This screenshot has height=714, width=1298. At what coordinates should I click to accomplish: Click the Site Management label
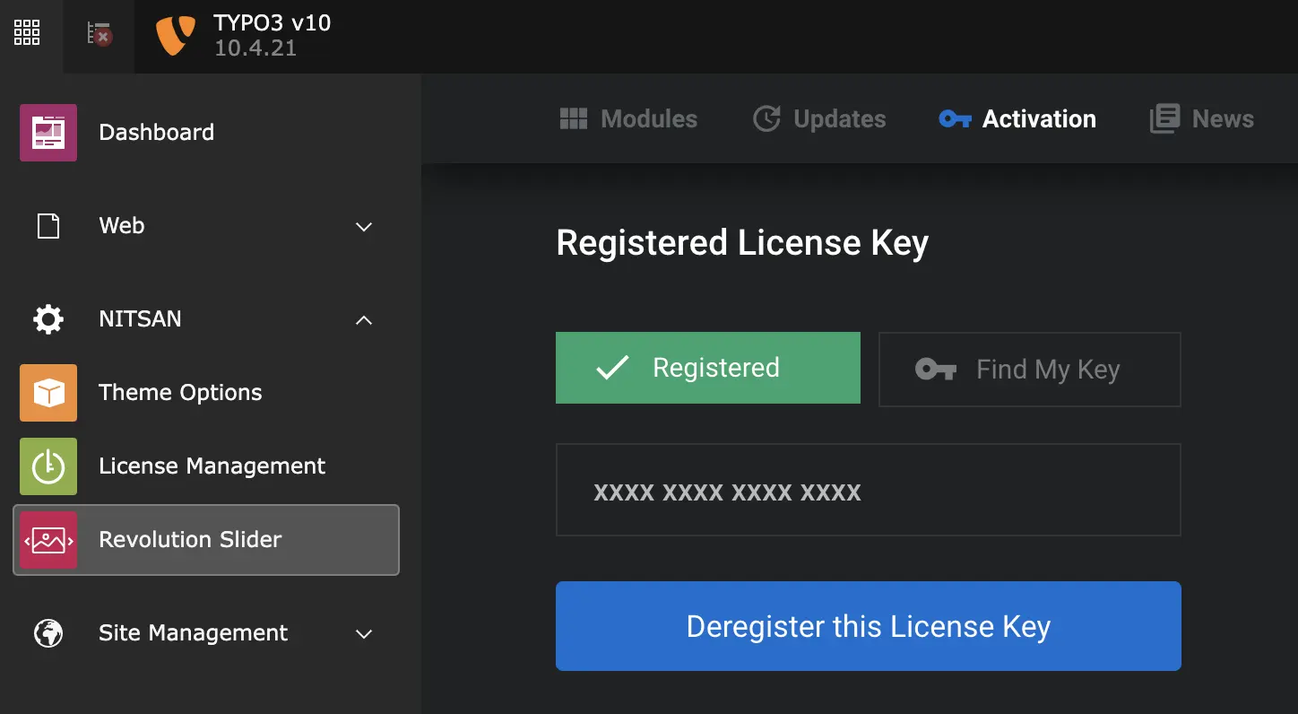click(194, 633)
